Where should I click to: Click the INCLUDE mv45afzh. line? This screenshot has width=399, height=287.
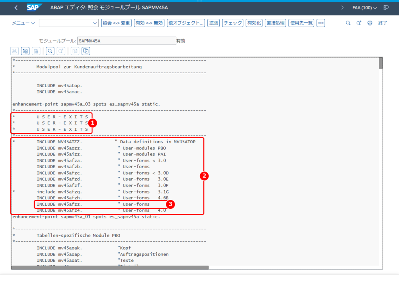click(x=59, y=198)
